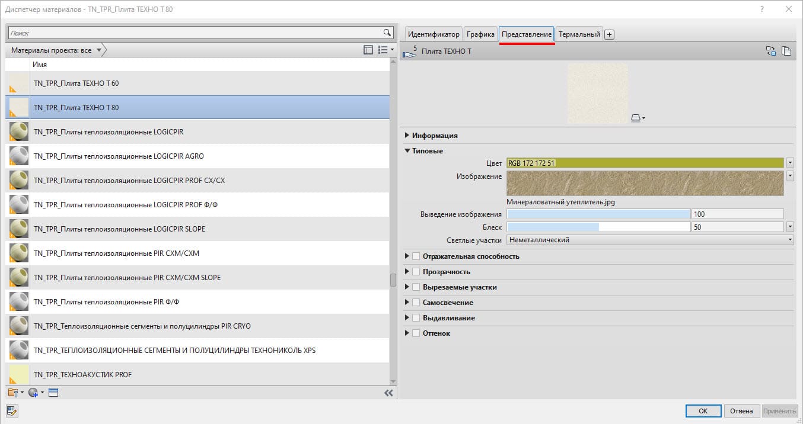Switch to the Термальный tab
This screenshot has height=424, width=803.
click(579, 34)
